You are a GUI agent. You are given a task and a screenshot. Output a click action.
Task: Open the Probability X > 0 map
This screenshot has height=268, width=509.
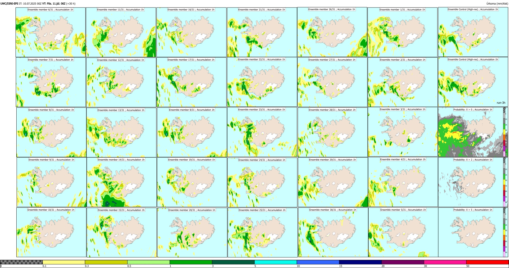click(473, 132)
